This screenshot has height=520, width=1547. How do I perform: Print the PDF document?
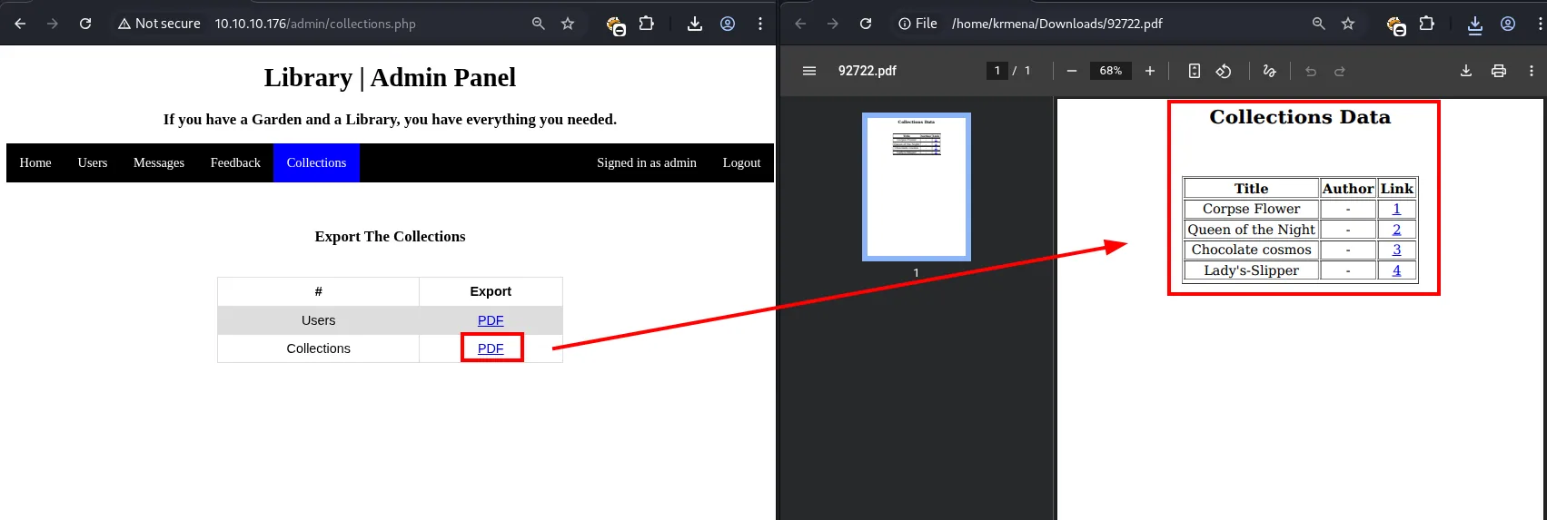coord(1499,71)
